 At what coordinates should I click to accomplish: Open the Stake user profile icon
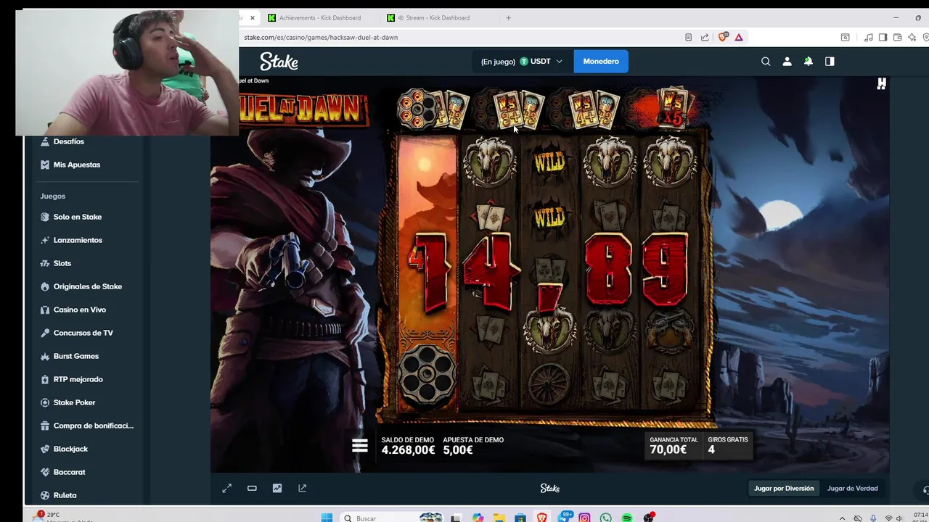coord(787,62)
